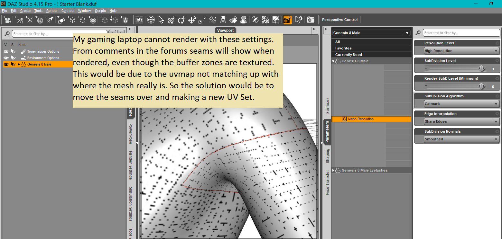
Task: Create a new spotlight
Action: click(50, 20)
